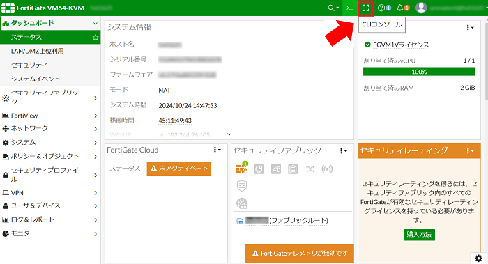Click the FortiGate logo grid icon
Screen dimensions: 488x264
(8, 8)
